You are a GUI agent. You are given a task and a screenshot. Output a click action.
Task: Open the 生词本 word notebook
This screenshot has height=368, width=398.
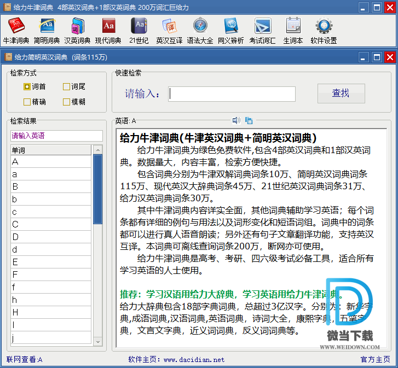point(293,31)
